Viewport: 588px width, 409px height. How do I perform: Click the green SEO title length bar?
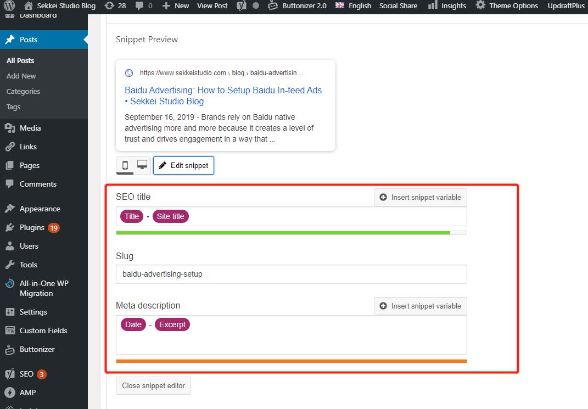pos(283,233)
